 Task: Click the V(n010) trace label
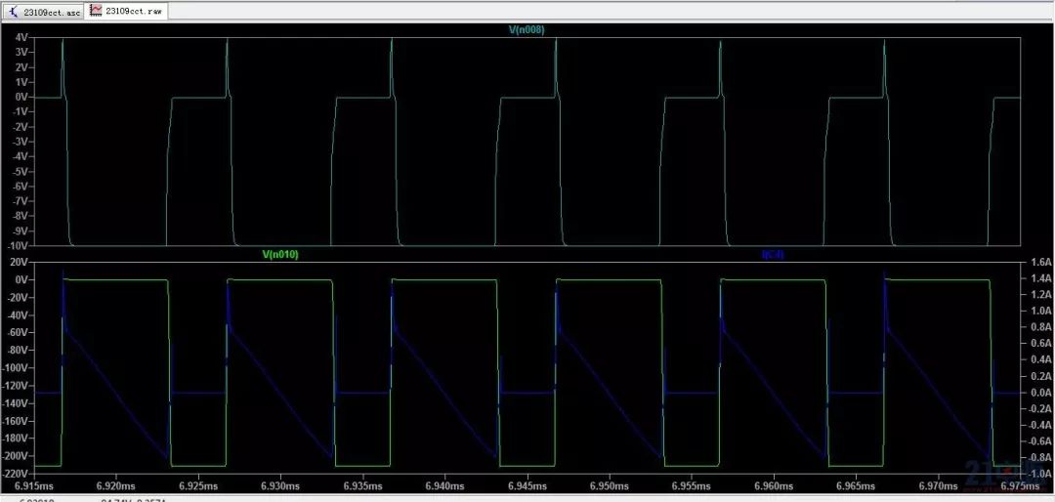point(280,254)
